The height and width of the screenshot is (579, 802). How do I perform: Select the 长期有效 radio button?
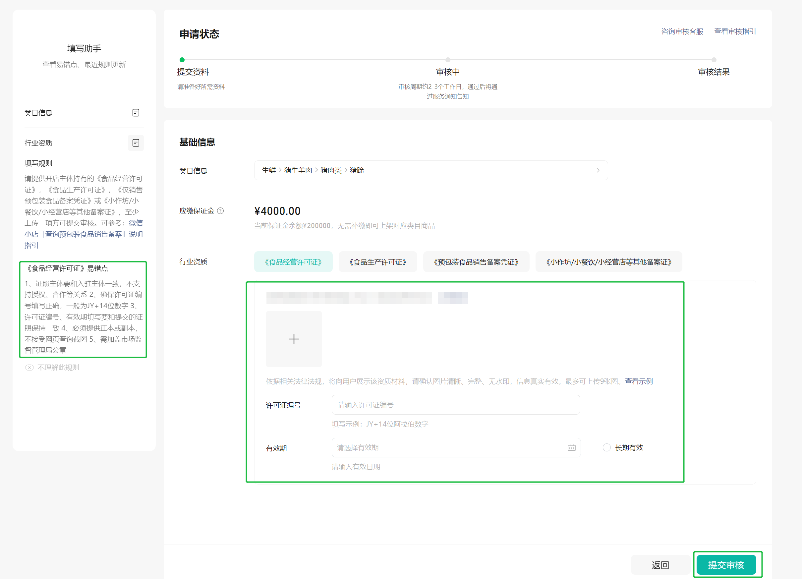point(607,448)
